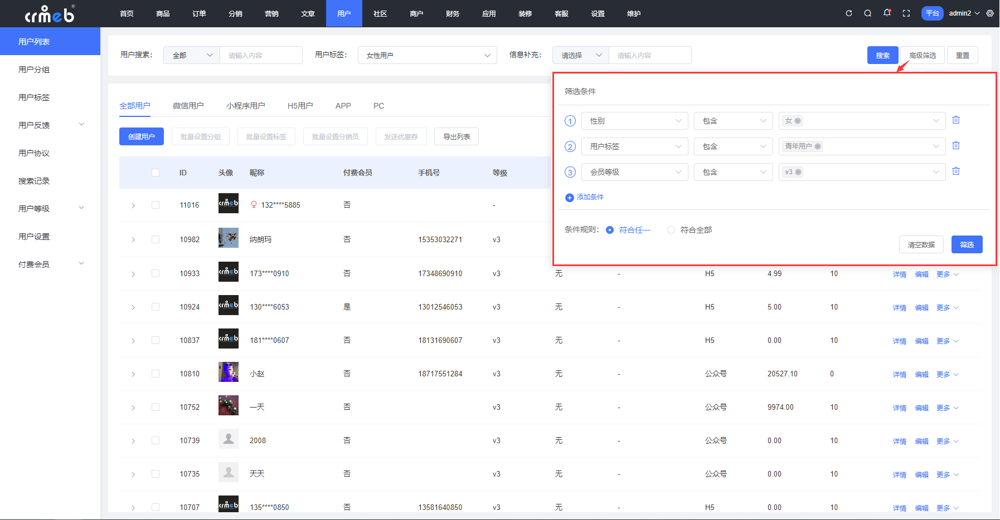Click the refresh icon in top bar
This screenshot has height=520, width=1000.
(x=849, y=13)
